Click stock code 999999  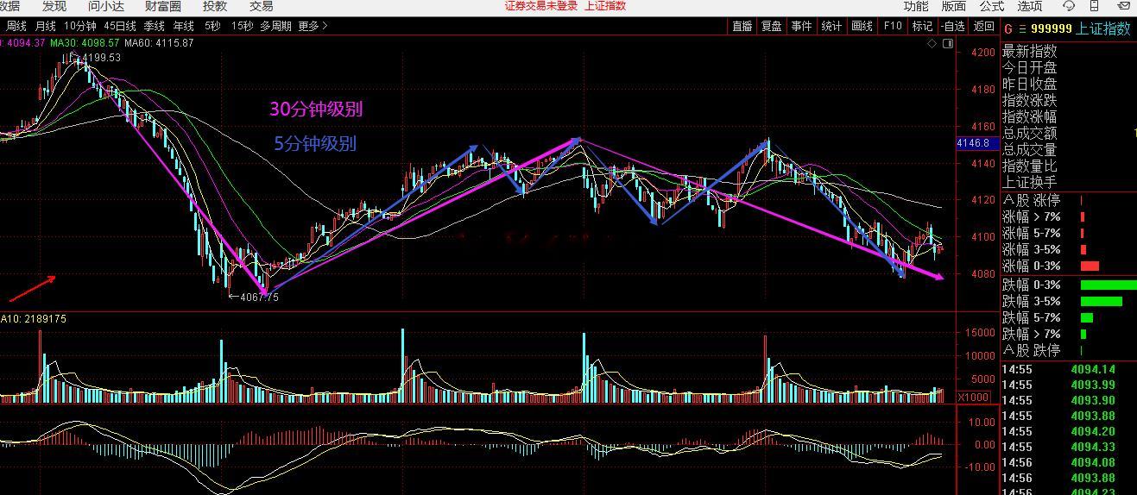1052,28
